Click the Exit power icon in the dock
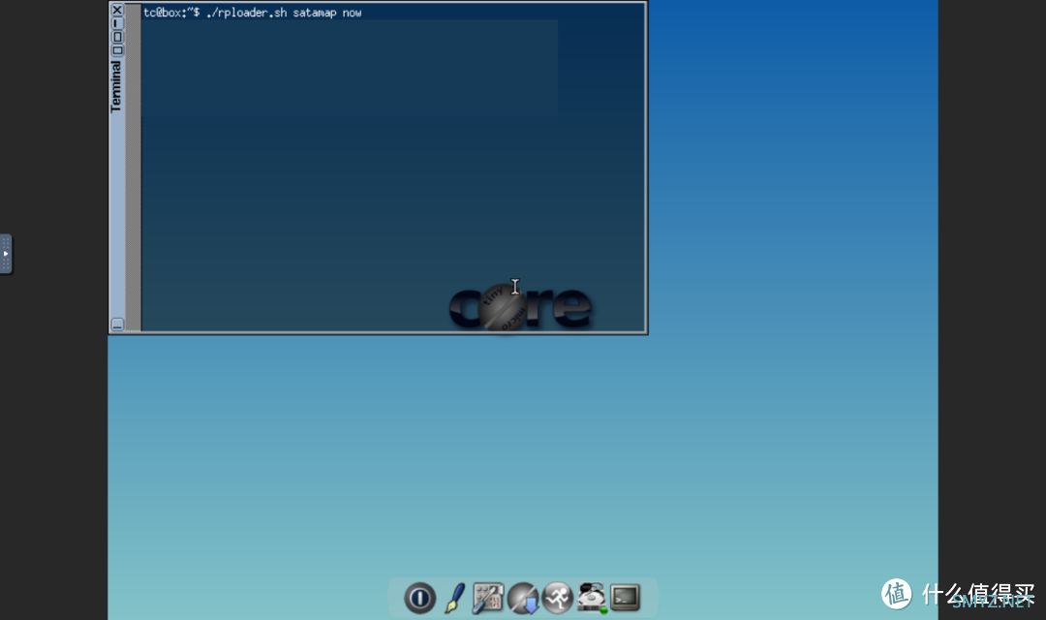Viewport: 1046px width, 620px height. [419, 598]
